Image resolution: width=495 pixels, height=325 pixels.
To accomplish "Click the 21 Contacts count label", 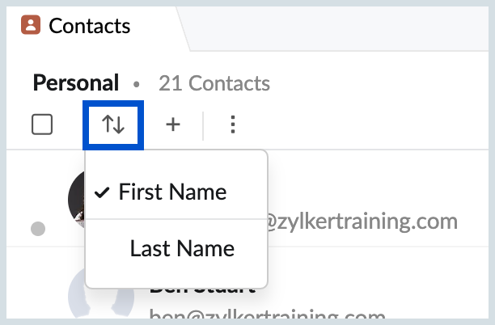I will click(x=214, y=83).
